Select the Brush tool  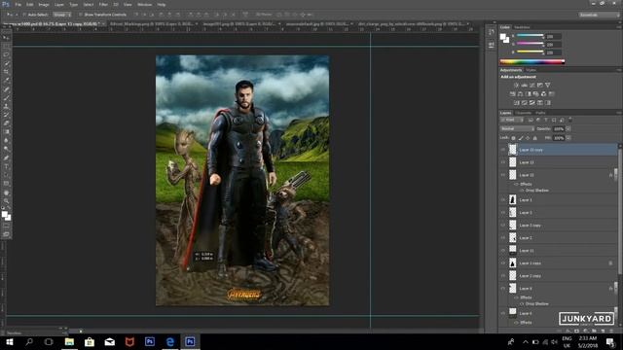point(7,97)
